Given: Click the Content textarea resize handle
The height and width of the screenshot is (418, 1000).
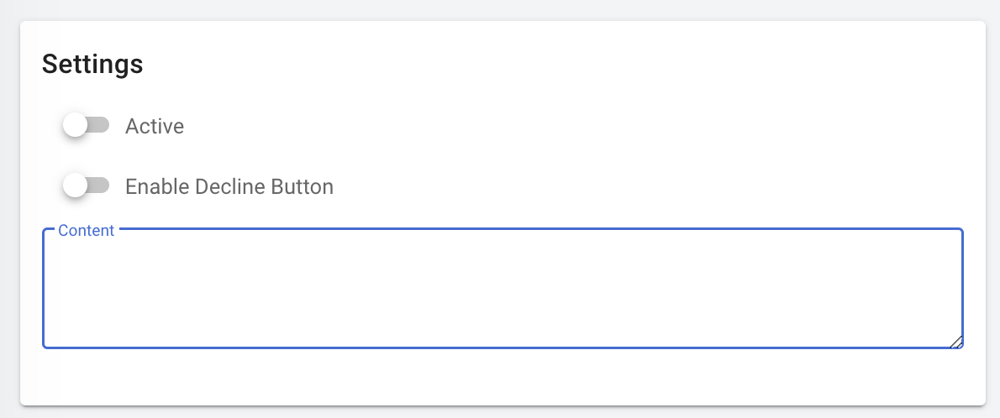Looking at the screenshot, I should [x=956, y=342].
